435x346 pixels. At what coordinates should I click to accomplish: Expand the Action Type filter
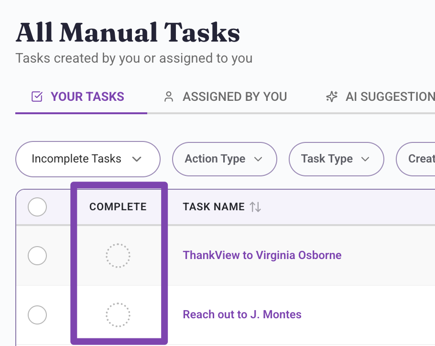point(225,159)
